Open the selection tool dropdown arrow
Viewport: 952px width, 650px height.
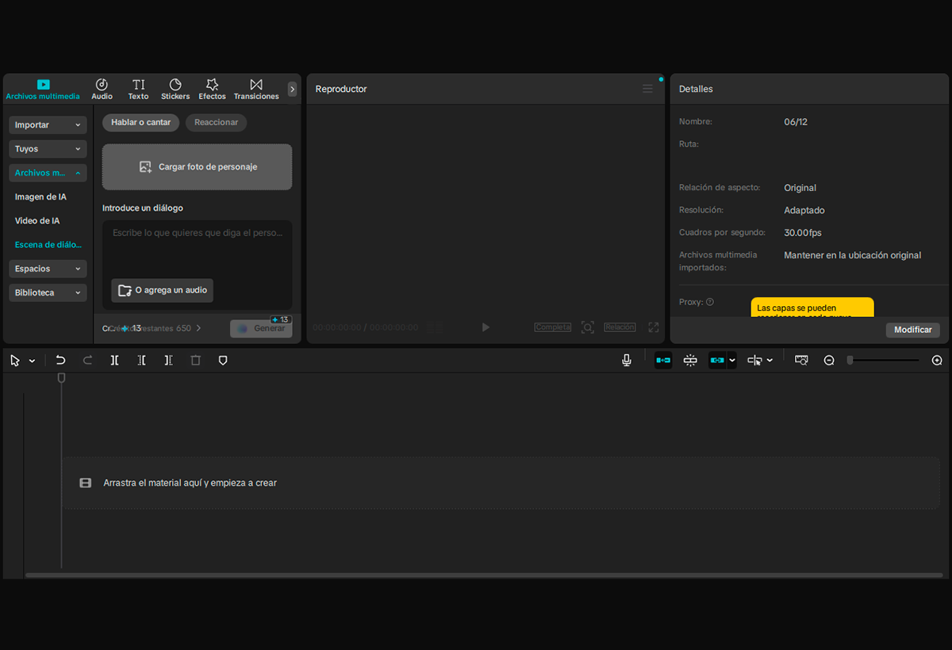(32, 361)
